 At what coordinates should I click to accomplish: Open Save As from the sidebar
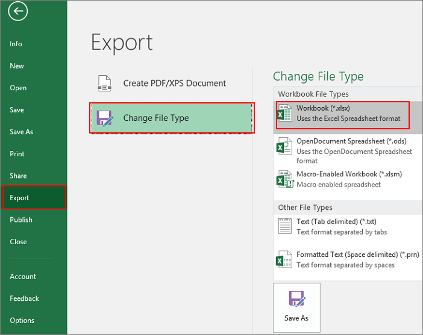21,132
